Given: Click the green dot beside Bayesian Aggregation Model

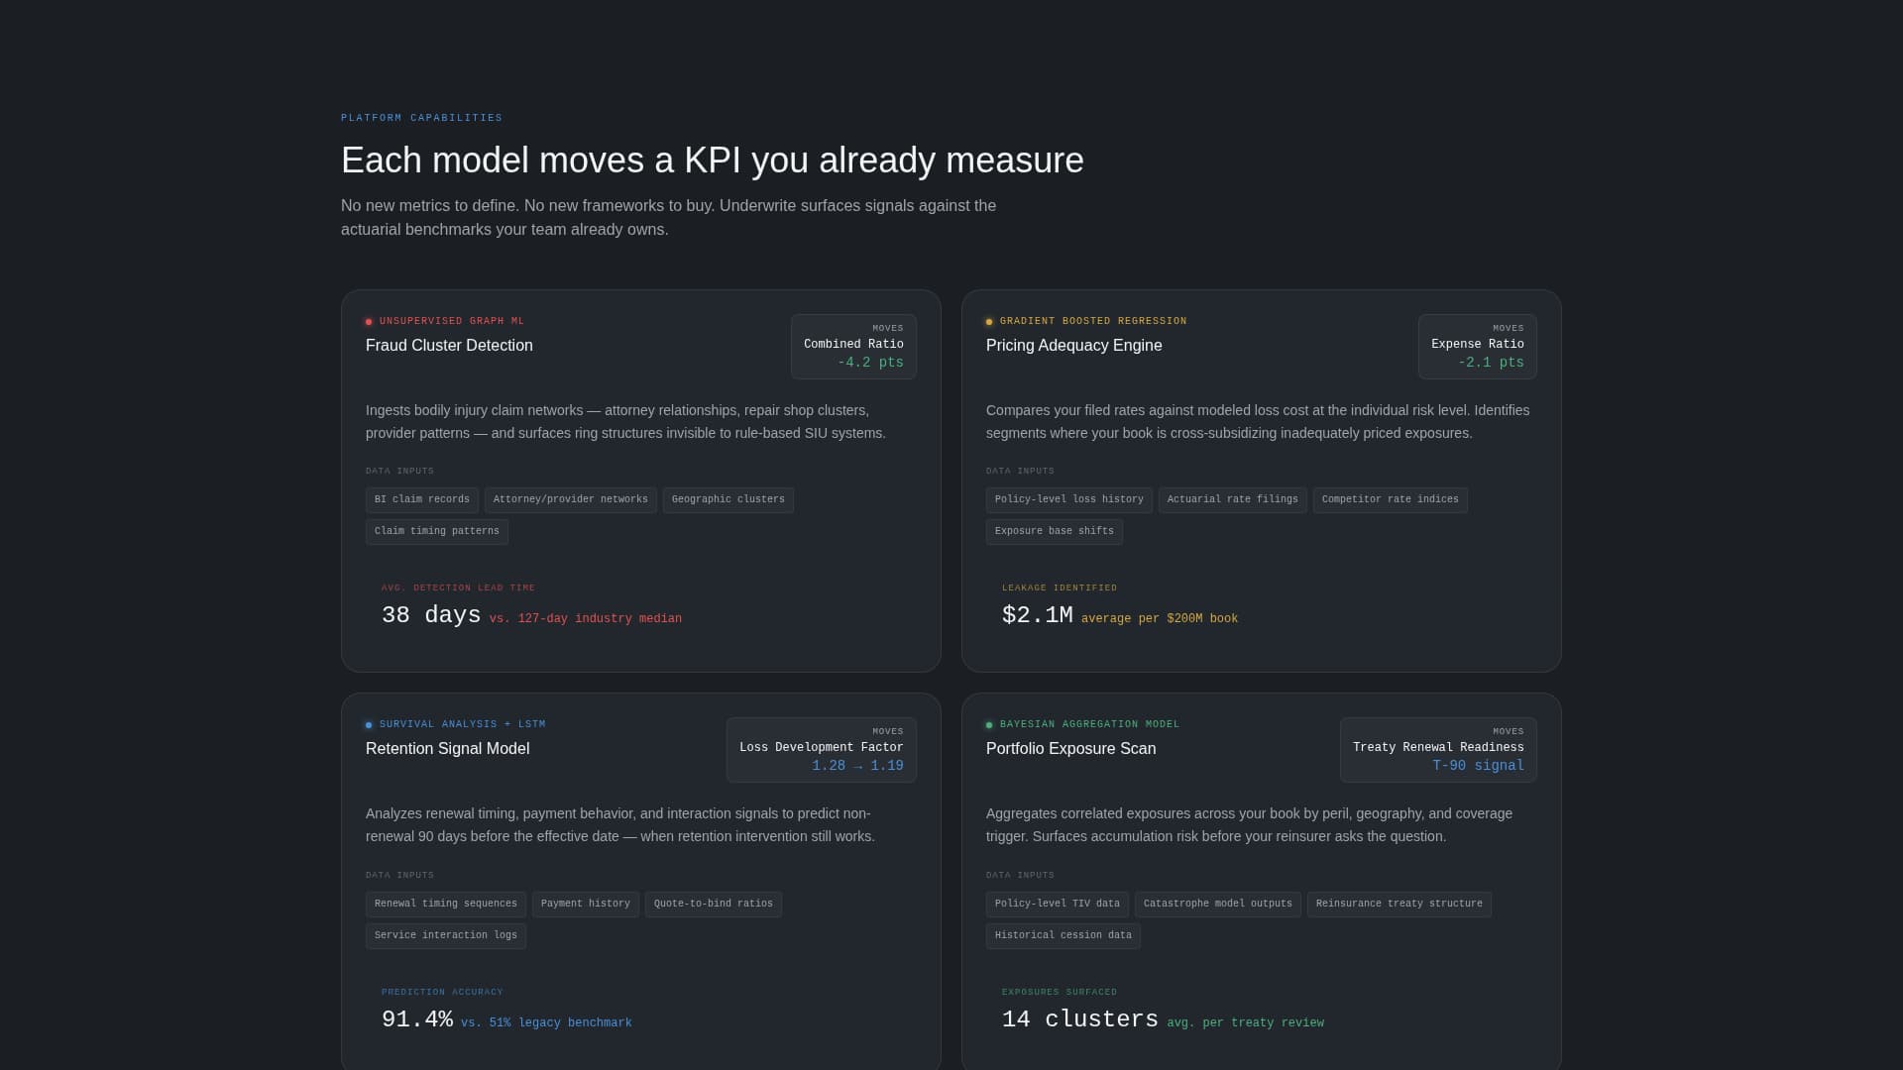Looking at the screenshot, I should point(989,725).
